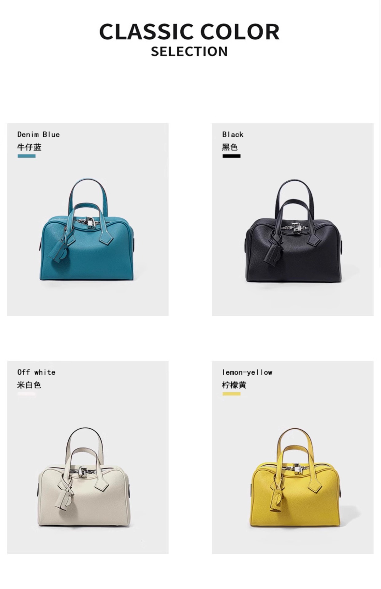Select the lemon yellow color swatch bar
381x589 pixels.
coord(231,394)
